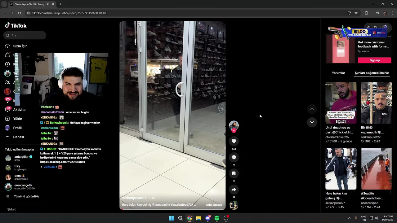Open the Bir türlü yapamadık video thumbnail
Screen dimensions: 397x223
pyautogui.click(x=377, y=103)
